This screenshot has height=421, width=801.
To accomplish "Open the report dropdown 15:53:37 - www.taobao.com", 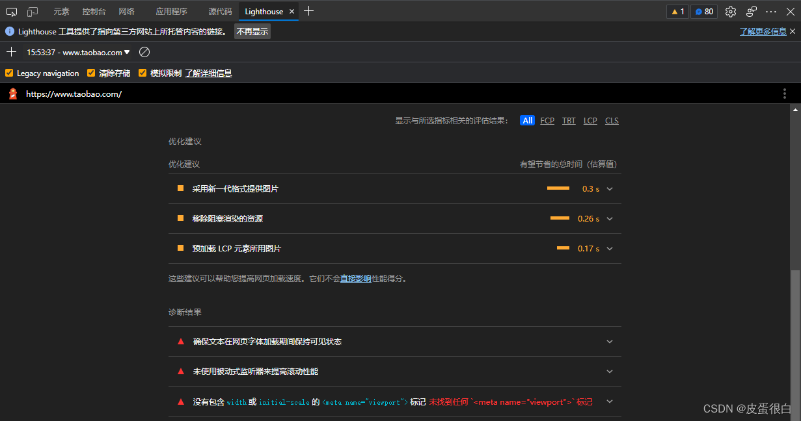I will coord(78,52).
